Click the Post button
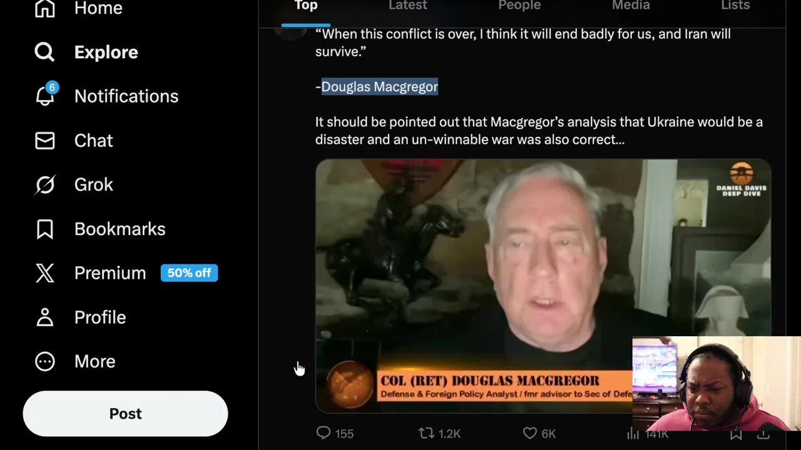801x450 pixels. [x=125, y=414]
